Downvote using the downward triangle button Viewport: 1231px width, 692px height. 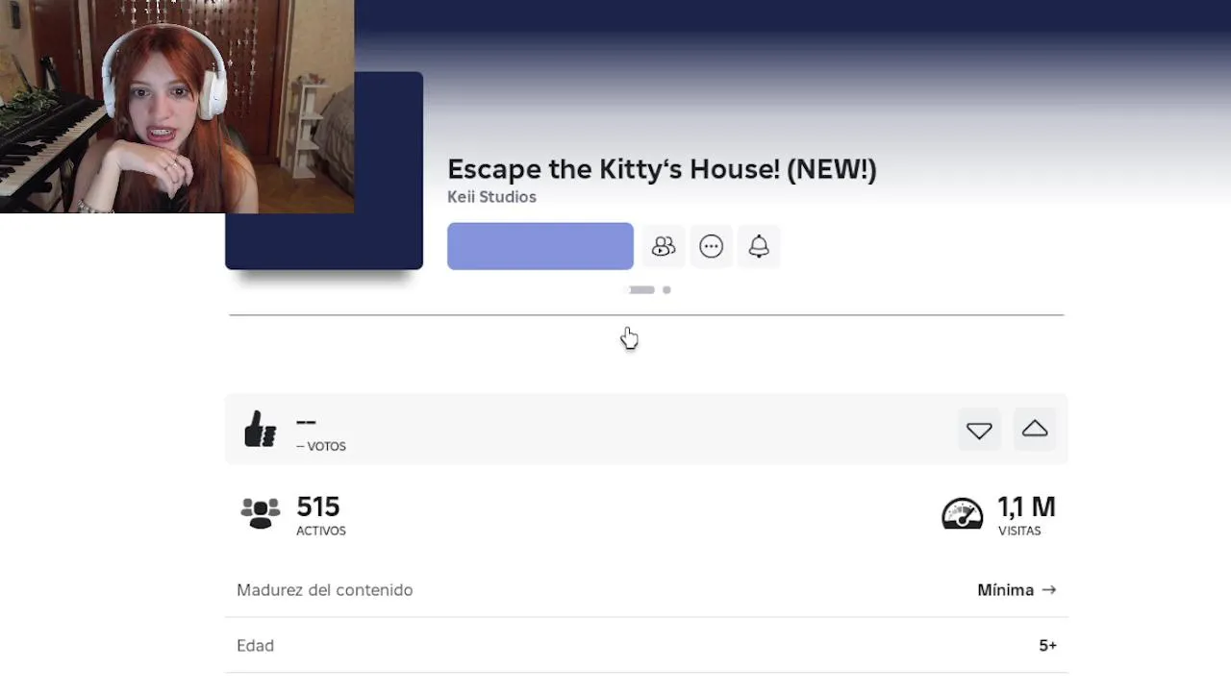(x=979, y=430)
